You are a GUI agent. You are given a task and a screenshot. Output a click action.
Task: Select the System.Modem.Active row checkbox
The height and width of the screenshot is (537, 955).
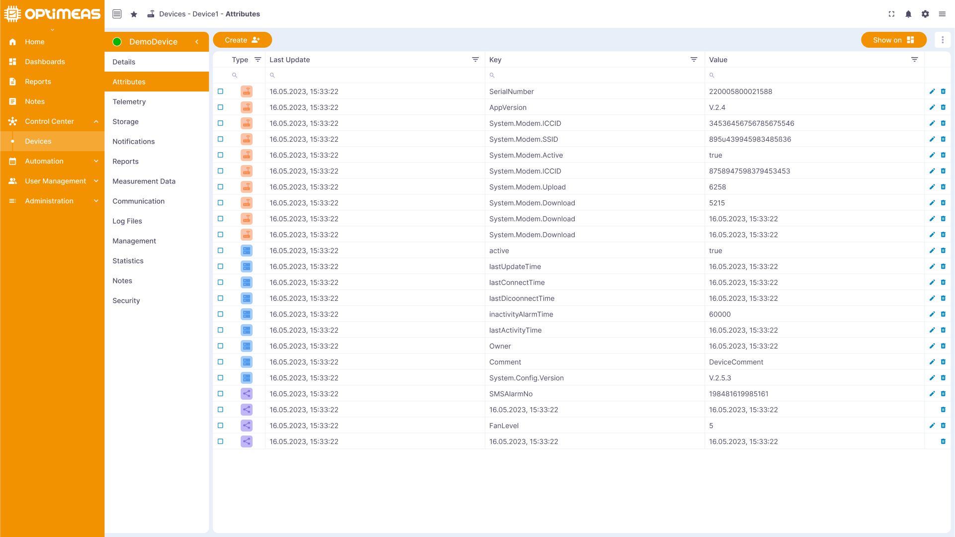click(221, 155)
